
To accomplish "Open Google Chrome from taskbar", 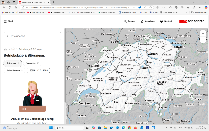I will point(129,128).
